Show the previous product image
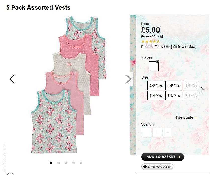210x175 pixels. point(12,79)
